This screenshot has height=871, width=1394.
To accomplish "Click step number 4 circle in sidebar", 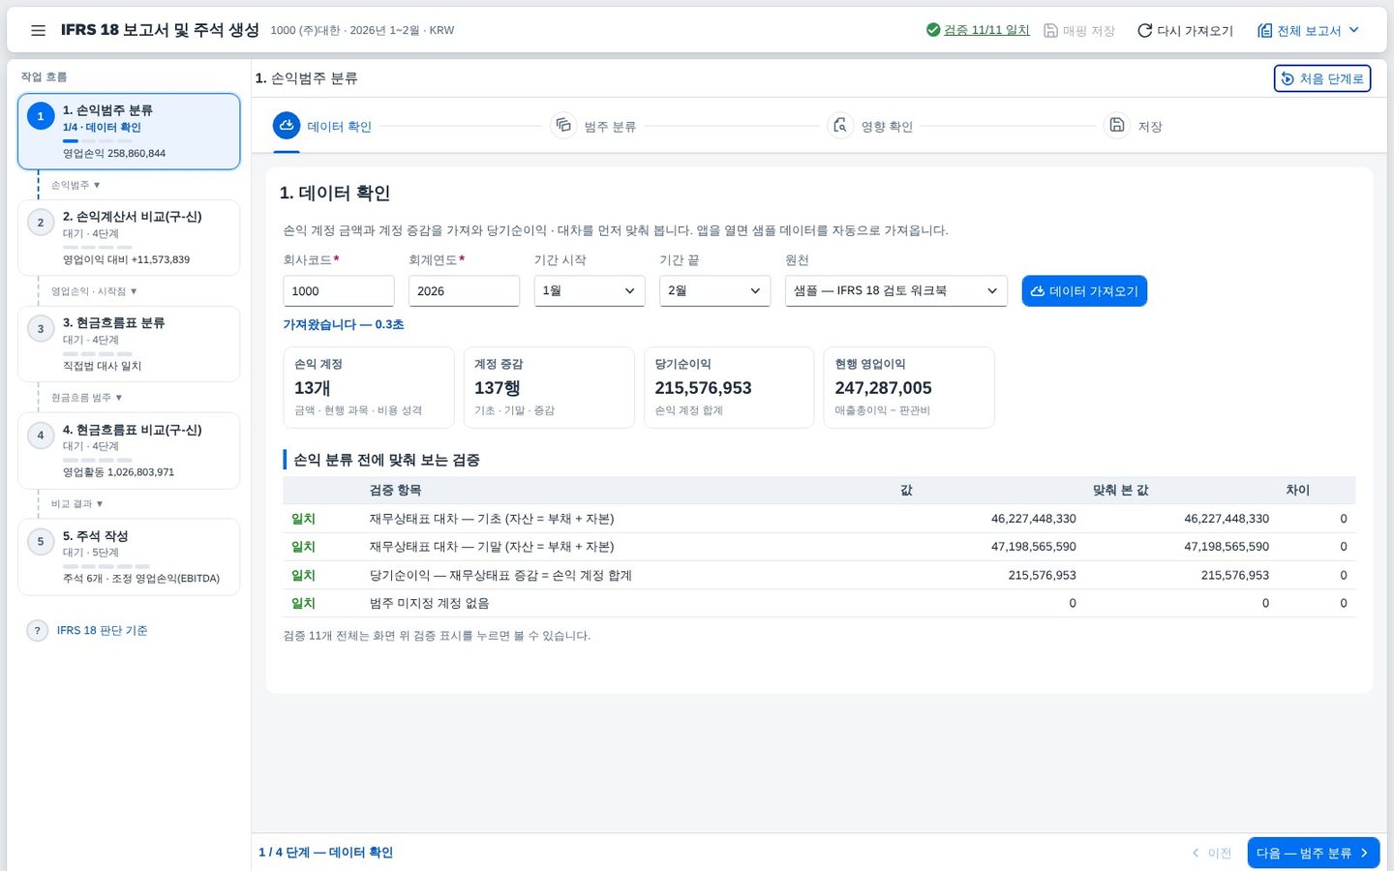I will (41, 435).
